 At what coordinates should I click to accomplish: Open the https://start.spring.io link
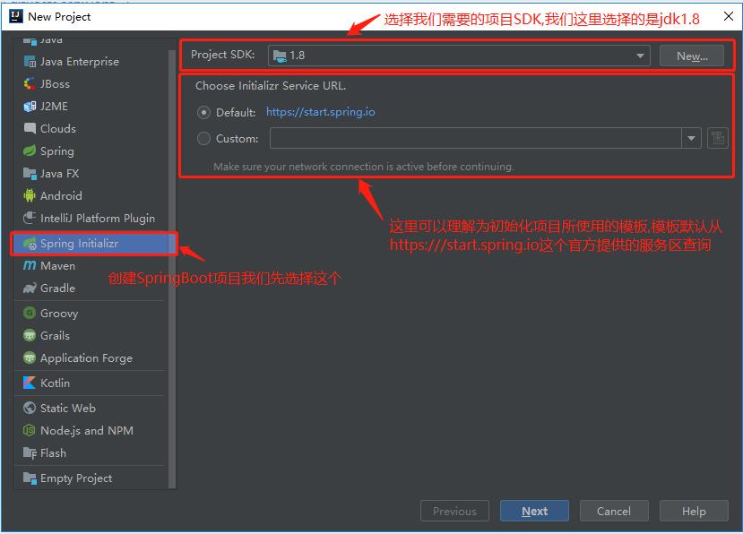pyautogui.click(x=320, y=112)
